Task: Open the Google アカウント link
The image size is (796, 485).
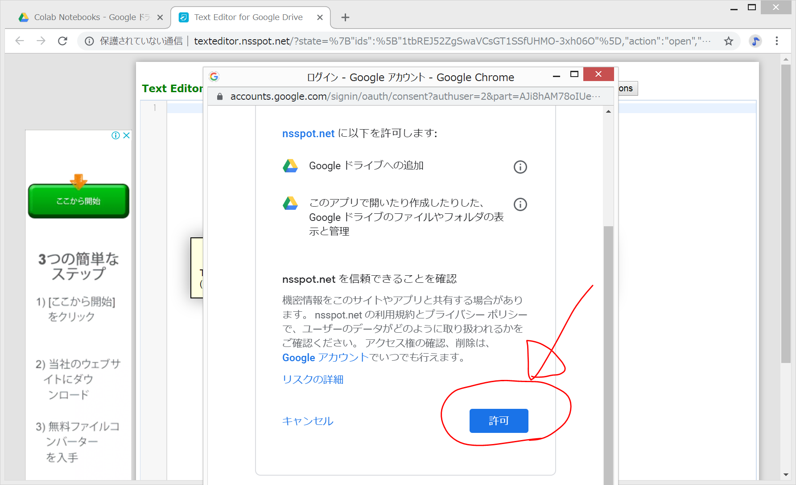Action: point(325,358)
